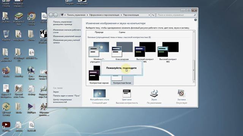The width and height of the screenshot is (243, 136).
Task: Click Персонализация breadcrumb segment
Action: click(131, 15)
